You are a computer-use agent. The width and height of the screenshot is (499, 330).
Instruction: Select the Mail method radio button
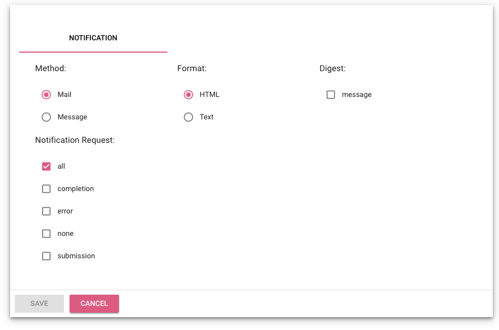click(46, 95)
